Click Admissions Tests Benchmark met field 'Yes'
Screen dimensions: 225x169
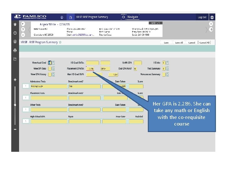coord(85,86)
